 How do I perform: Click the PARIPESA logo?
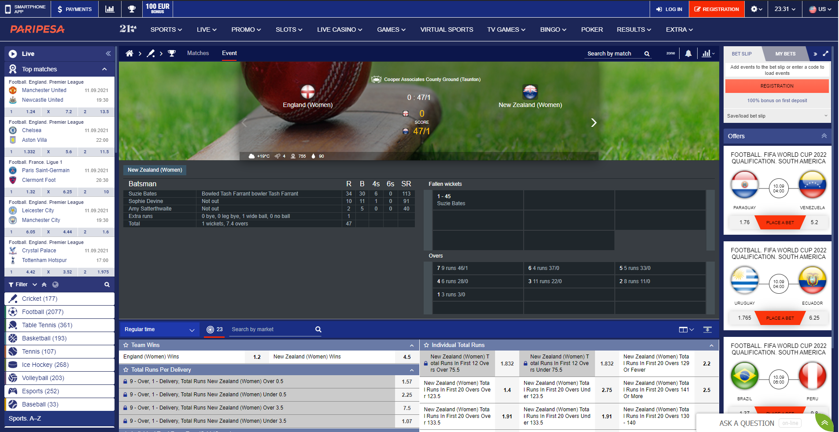[37, 29]
